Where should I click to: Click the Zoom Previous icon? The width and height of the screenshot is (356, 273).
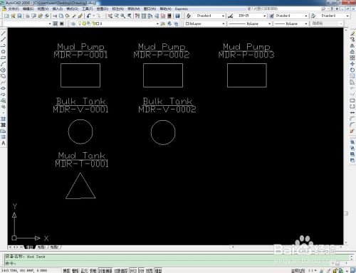coord(129,16)
